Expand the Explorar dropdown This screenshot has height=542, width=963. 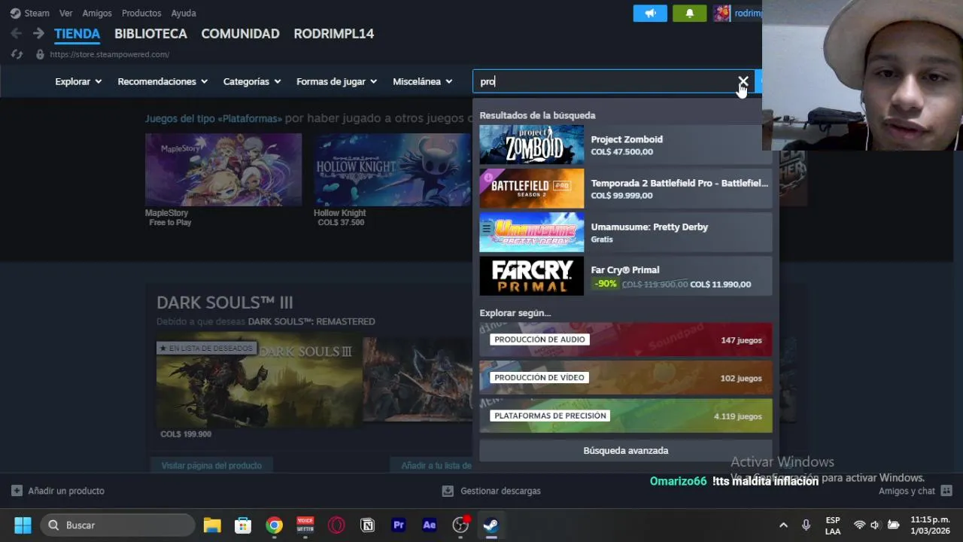78,81
